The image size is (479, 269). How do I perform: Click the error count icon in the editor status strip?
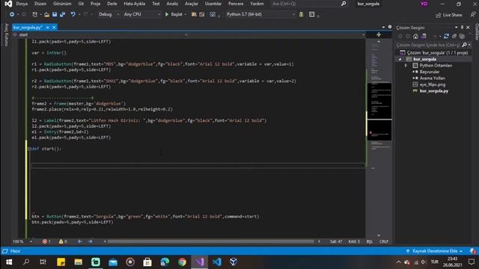click(x=45, y=241)
